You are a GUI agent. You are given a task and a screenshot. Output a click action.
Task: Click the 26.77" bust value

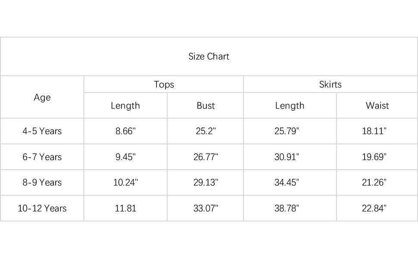pyautogui.click(x=206, y=157)
